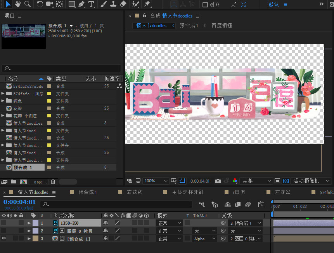This screenshot has height=253, width=334.
Task: Open TrkMat Alpha dropdown for 预合成 1
Action: tap(205, 239)
